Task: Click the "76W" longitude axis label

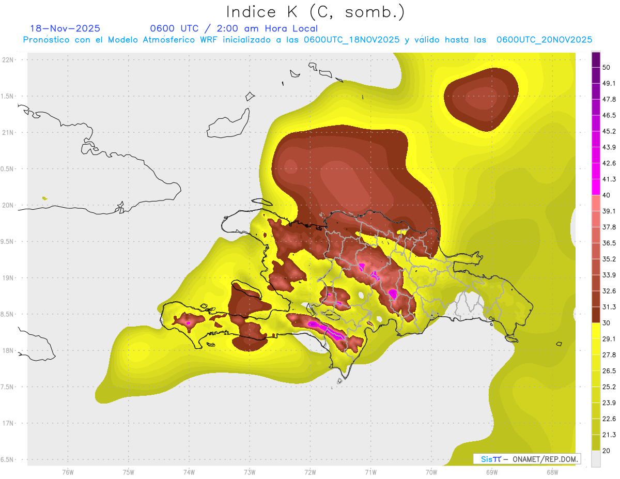Action: tap(68, 472)
